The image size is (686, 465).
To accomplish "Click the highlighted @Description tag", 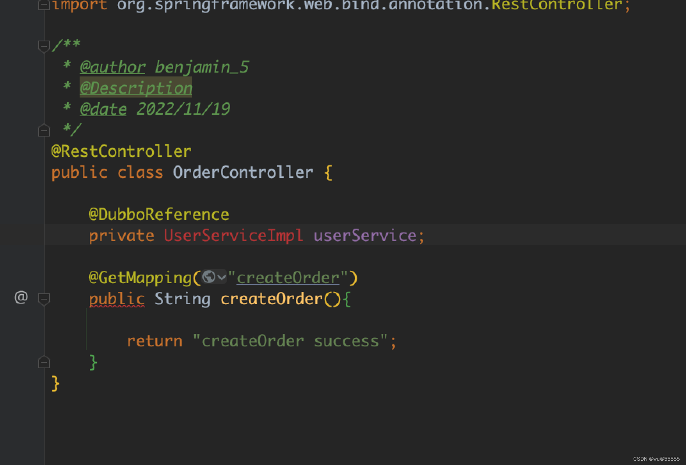I will click(x=136, y=88).
